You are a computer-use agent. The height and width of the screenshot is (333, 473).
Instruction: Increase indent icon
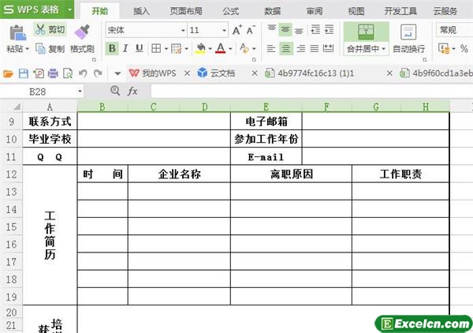pyautogui.click(x=329, y=29)
